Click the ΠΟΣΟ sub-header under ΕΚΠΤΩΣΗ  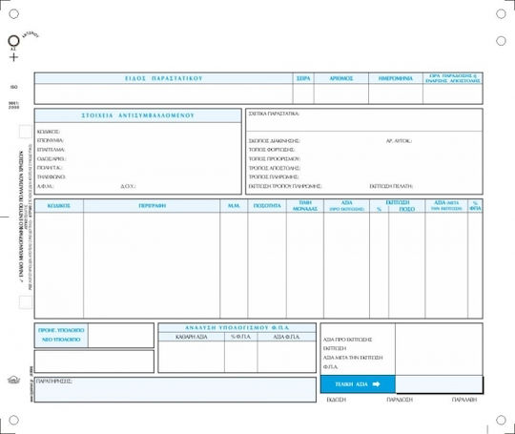[407, 209]
